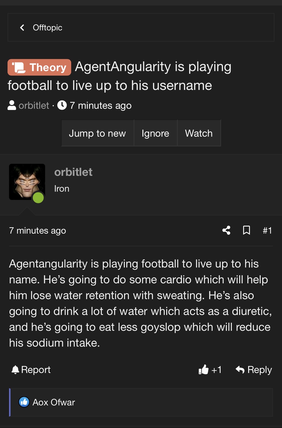Open orbitlet username in post header

coord(73,172)
